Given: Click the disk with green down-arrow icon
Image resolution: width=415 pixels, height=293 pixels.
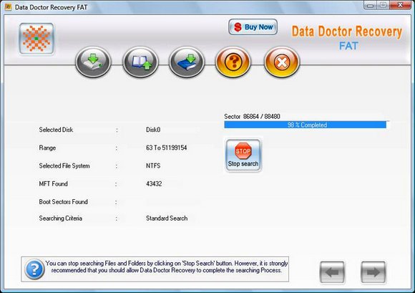Looking at the screenshot, I should 93,62.
